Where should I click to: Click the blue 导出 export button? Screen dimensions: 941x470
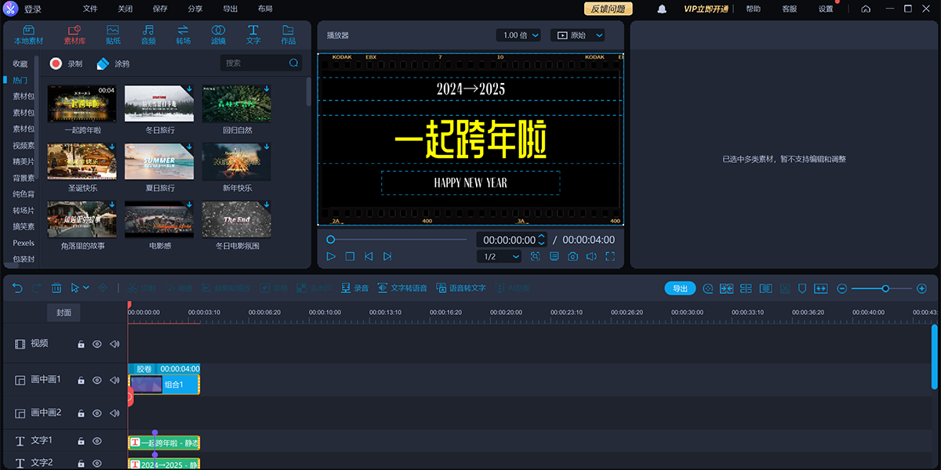tap(679, 287)
